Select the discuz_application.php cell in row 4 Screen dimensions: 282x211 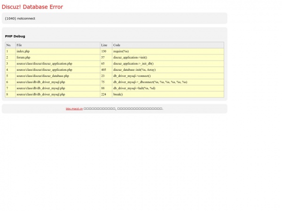pyautogui.click(x=58, y=69)
